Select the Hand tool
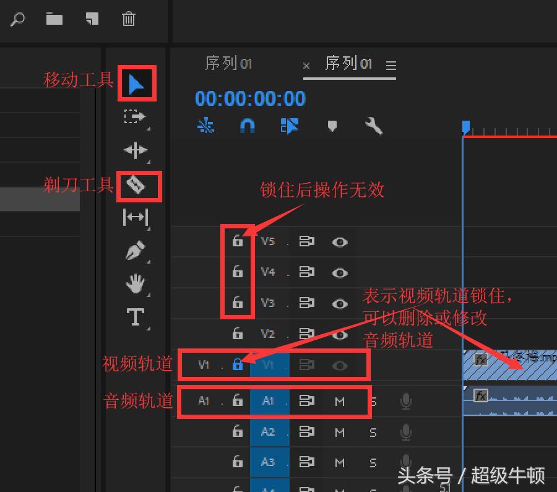557x492 pixels. pyautogui.click(x=136, y=284)
